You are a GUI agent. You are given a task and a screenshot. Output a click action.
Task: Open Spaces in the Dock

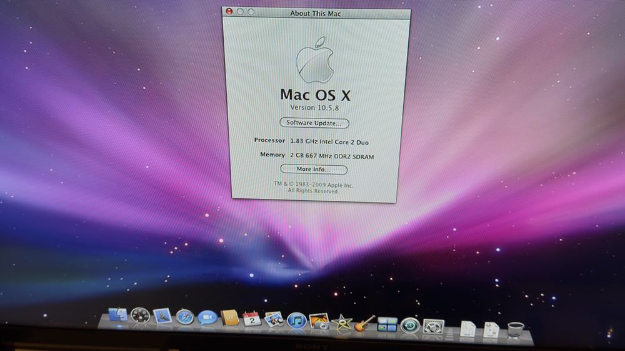(x=387, y=324)
